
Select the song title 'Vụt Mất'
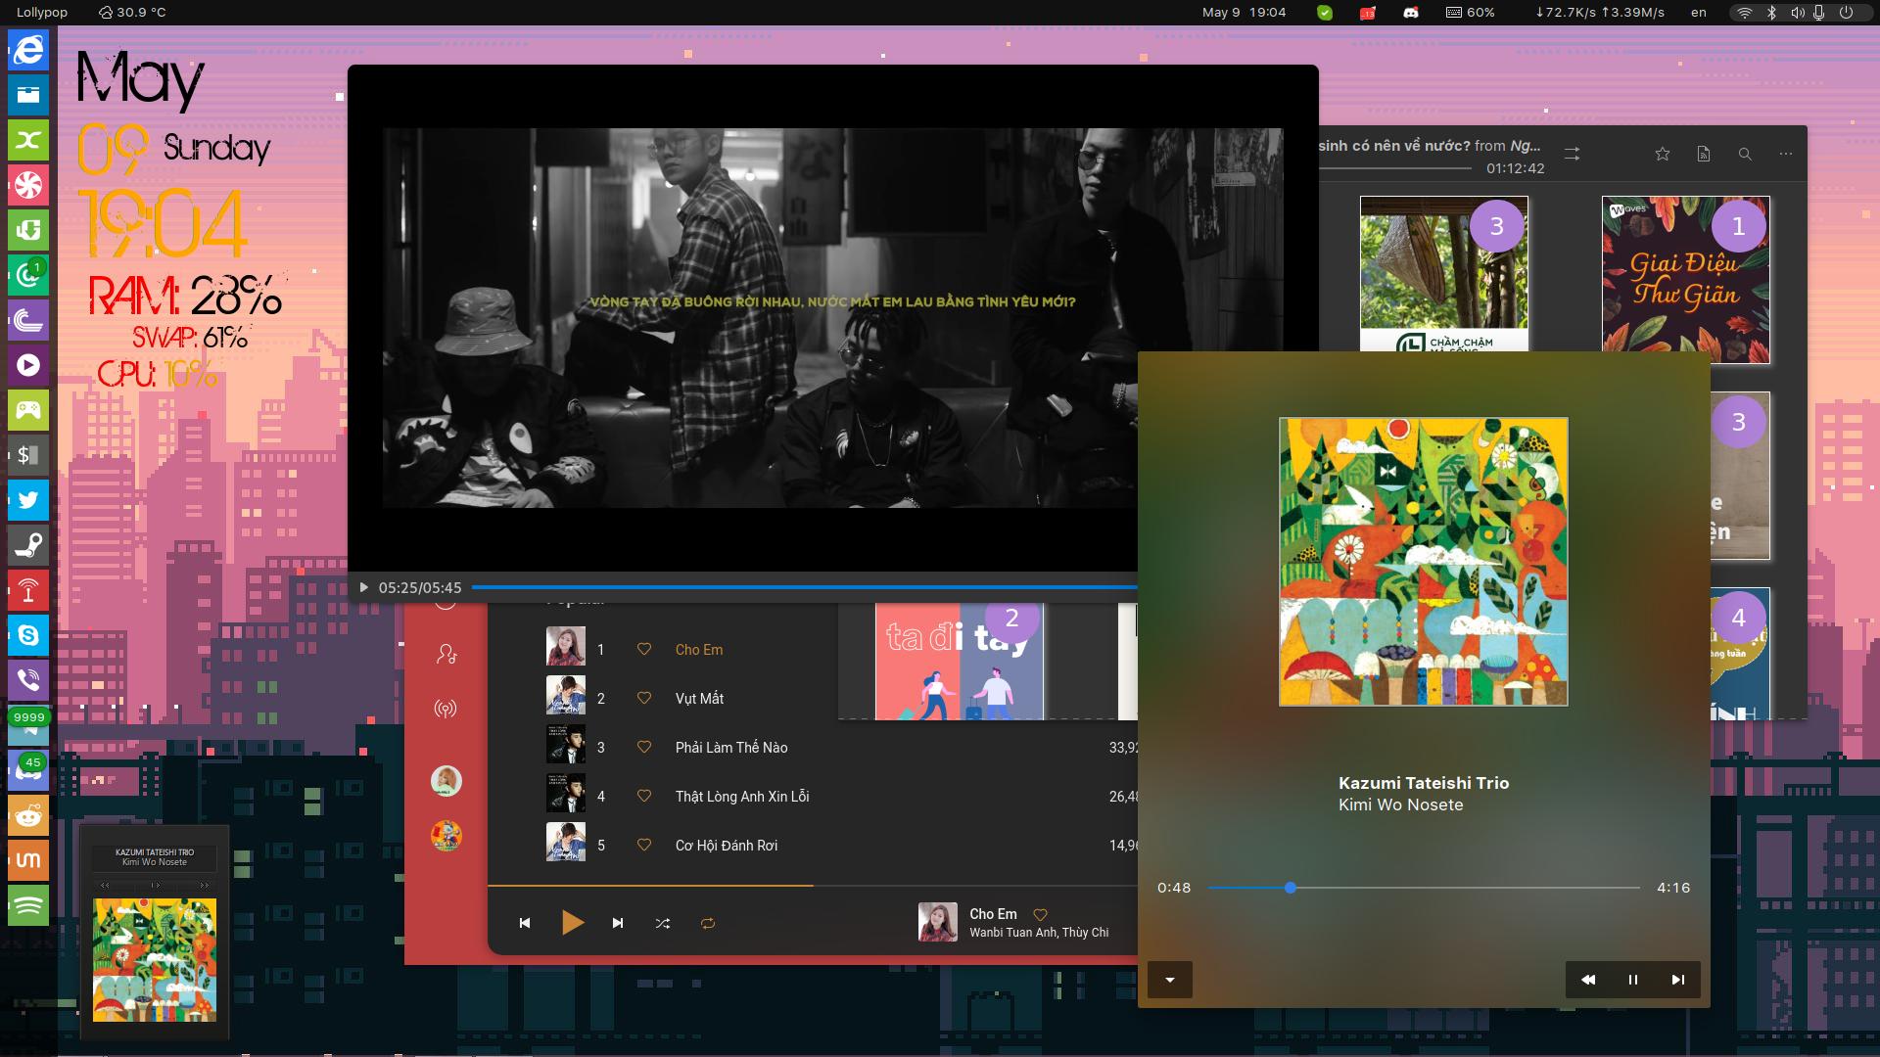pyautogui.click(x=699, y=698)
